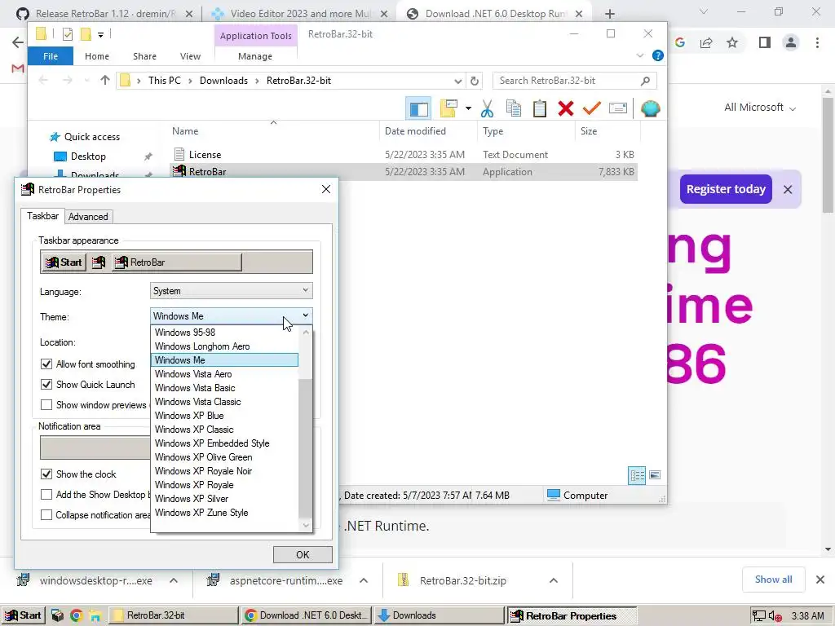Click the New folder icon in Explorer toolbar
The width and height of the screenshot is (835, 626).
pyautogui.click(x=448, y=108)
